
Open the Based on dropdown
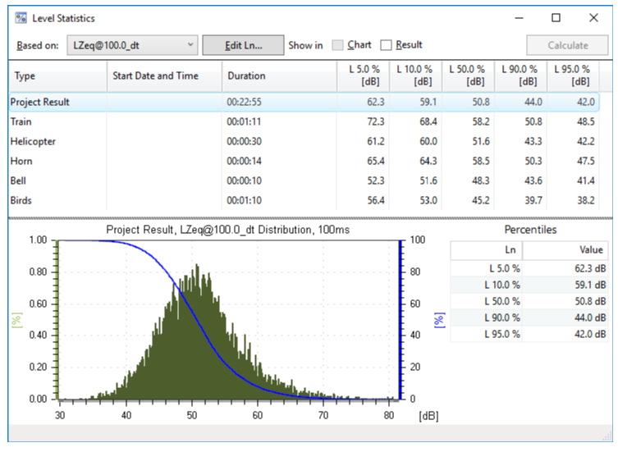pyautogui.click(x=132, y=45)
